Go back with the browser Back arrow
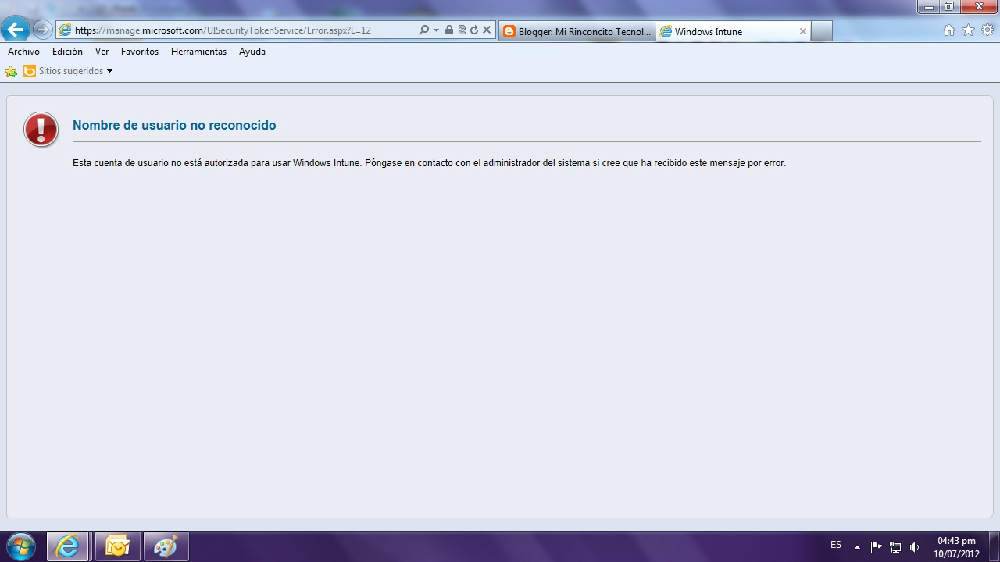1000x562 pixels. (x=16, y=30)
